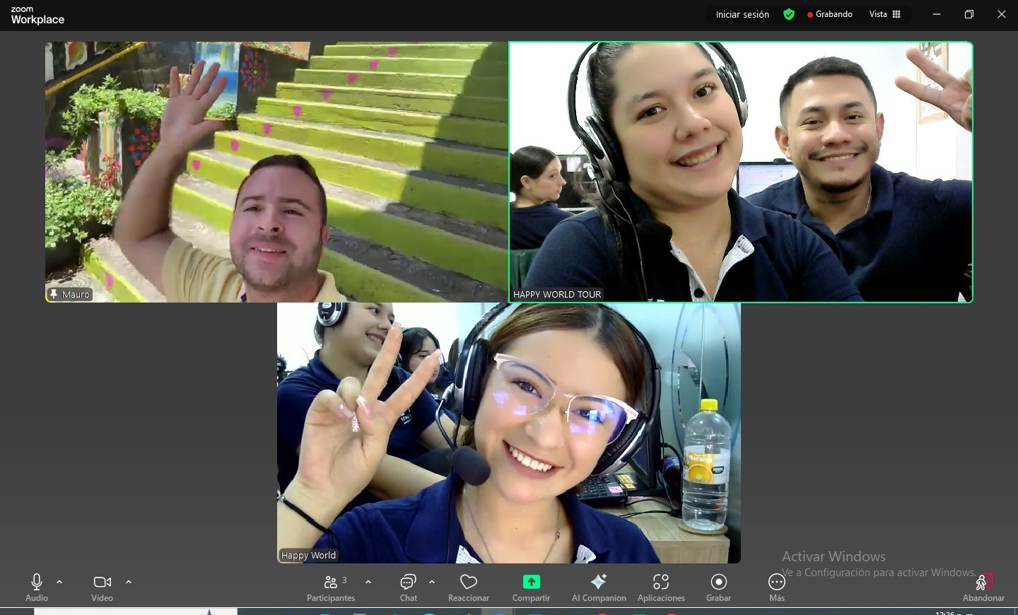The image size is (1018, 615).
Task: Expand video options arrow next to camera
Action: tap(129, 582)
